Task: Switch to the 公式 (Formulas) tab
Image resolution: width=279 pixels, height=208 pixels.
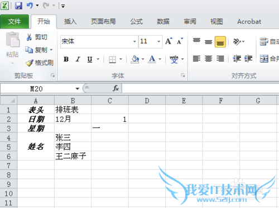Action: (x=136, y=22)
